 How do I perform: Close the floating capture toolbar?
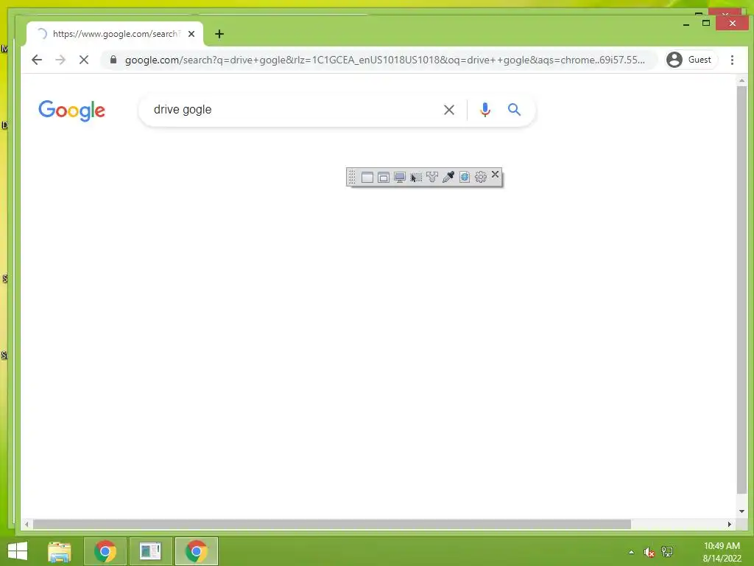496,174
